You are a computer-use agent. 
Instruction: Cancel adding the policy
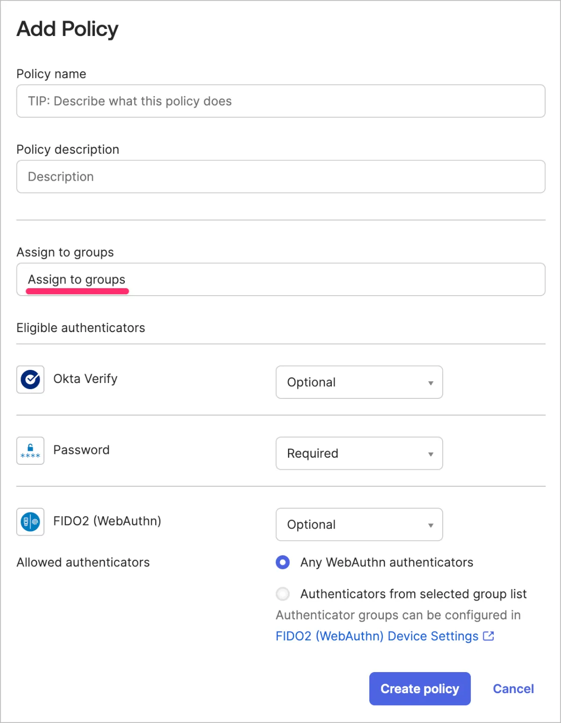pos(513,688)
